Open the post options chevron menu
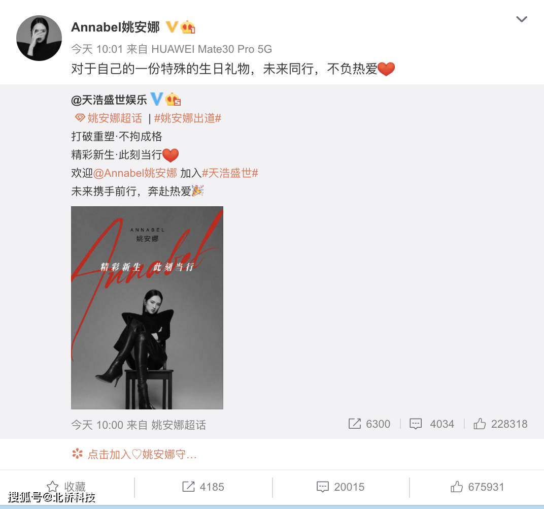This screenshot has height=509, width=544. coord(522,19)
